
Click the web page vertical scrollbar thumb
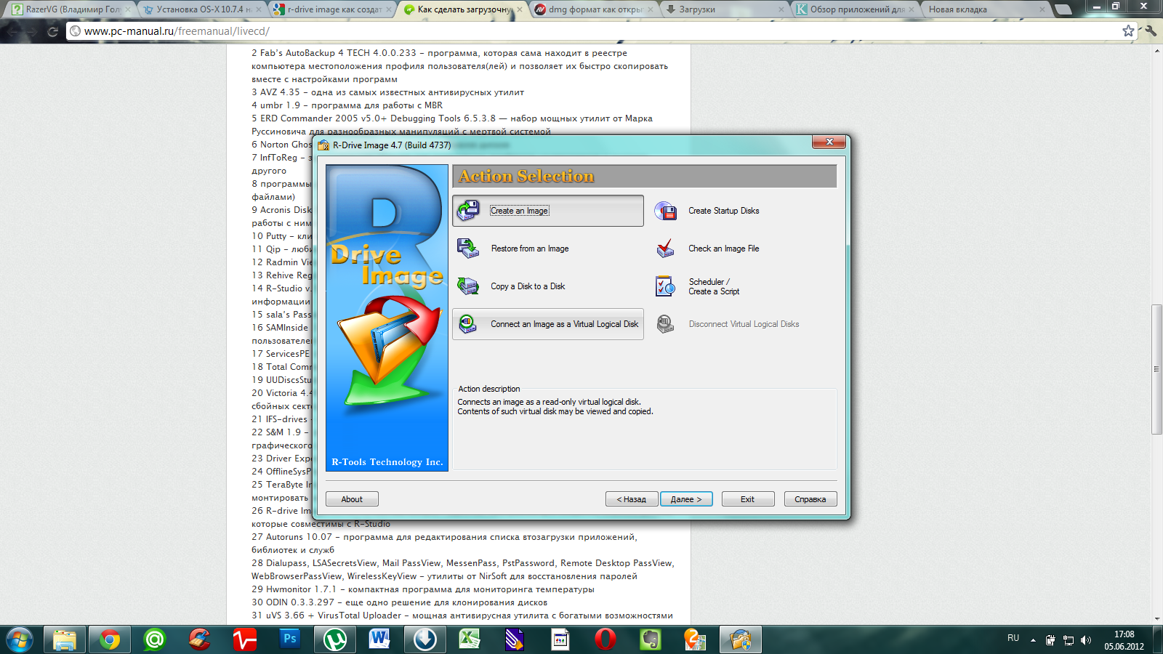click(x=1156, y=369)
